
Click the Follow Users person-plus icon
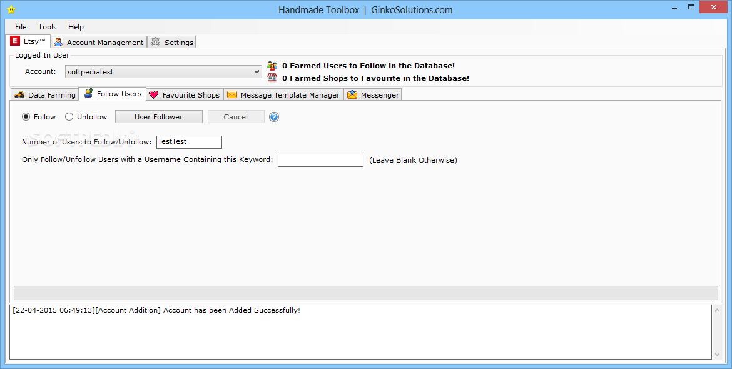(x=89, y=93)
